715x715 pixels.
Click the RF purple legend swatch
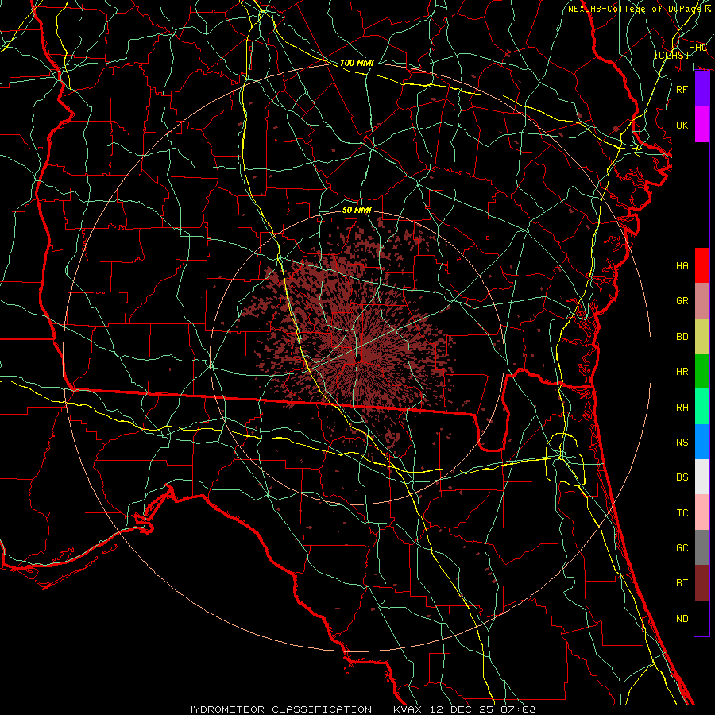tap(701, 89)
